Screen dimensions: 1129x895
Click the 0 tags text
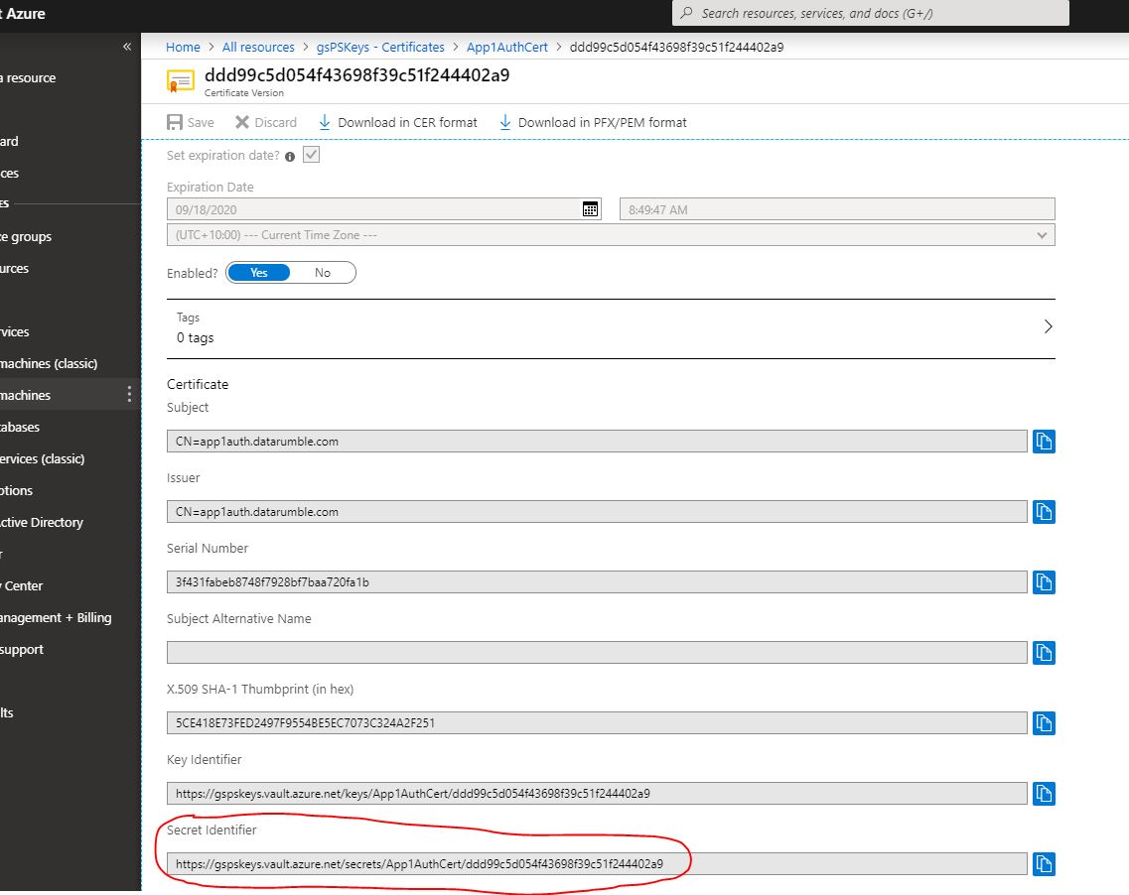point(196,338)
